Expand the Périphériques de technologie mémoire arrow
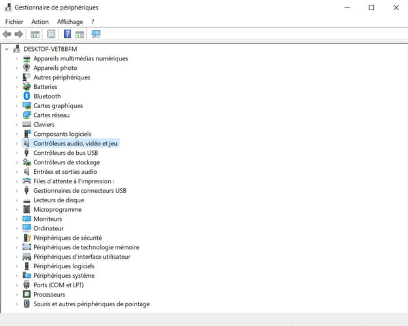Viewport: 408px width, 326px height. [17, 247]
